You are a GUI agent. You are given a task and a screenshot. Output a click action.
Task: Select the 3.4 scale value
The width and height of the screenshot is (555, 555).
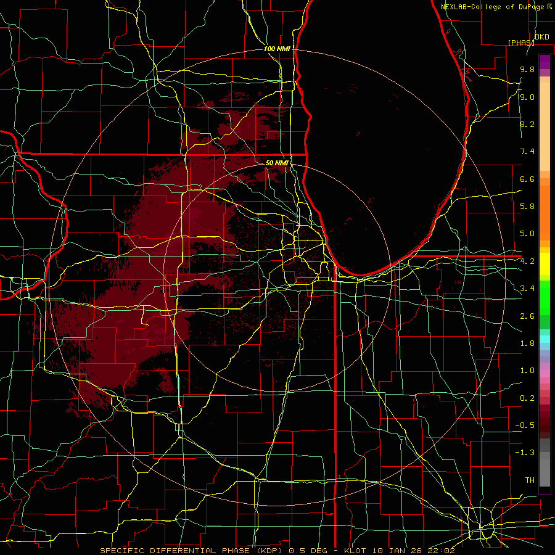pyautogui.click(x=527, y=289)
